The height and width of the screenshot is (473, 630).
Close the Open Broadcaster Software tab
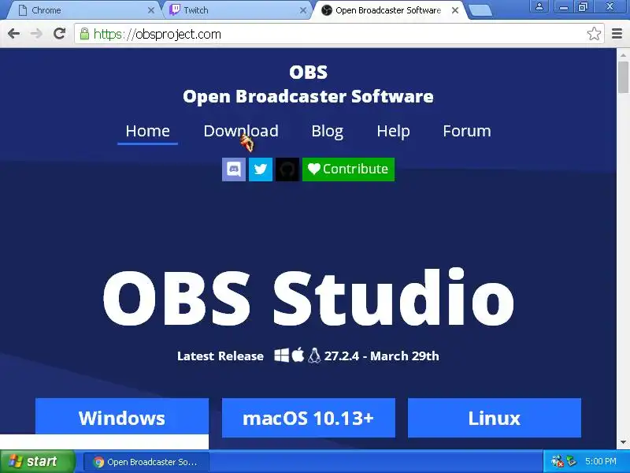pos(455,10)
